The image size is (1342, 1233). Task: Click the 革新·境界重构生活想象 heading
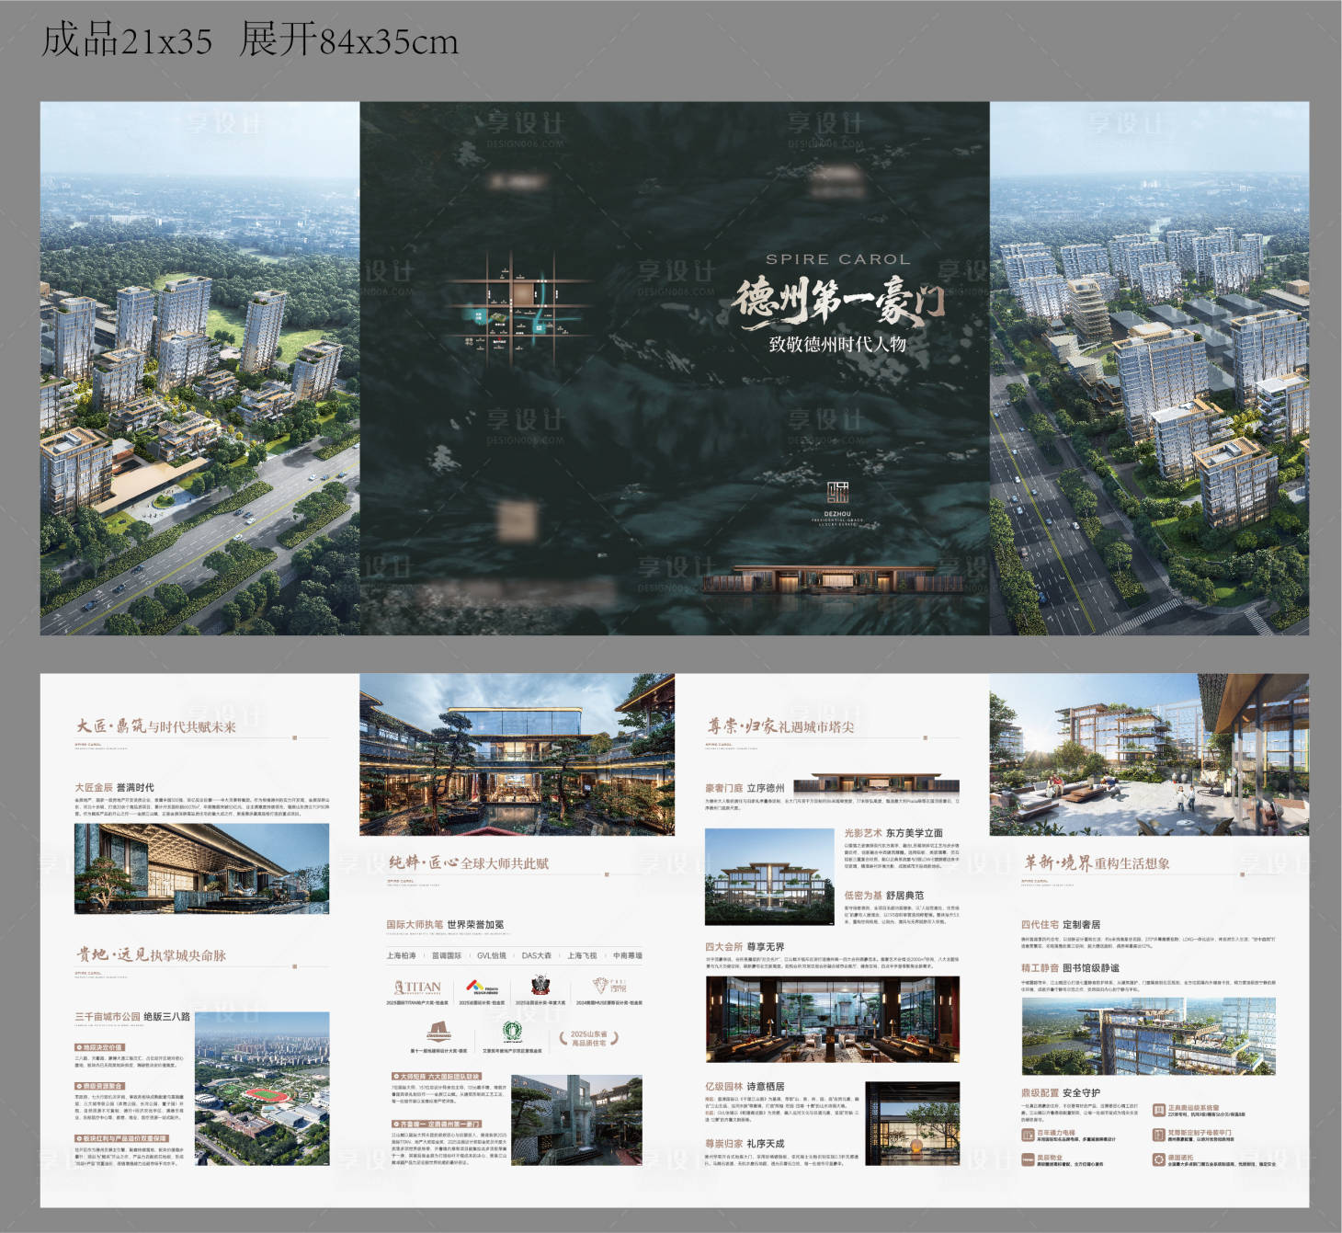point(1097,862)
